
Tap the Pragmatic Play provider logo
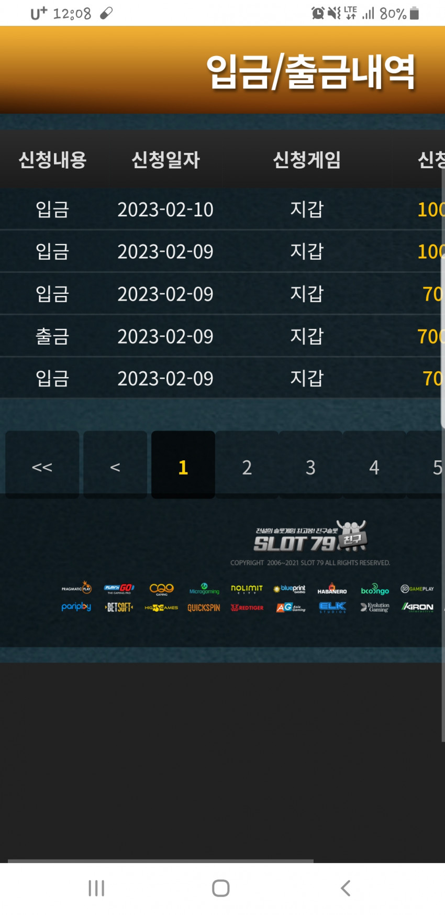click(76, 589)
